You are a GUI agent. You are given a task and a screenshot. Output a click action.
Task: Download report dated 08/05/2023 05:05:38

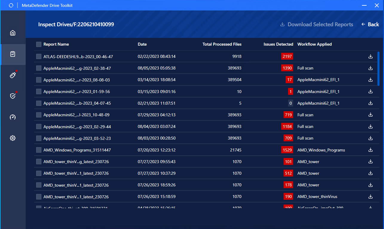(371, 68)
